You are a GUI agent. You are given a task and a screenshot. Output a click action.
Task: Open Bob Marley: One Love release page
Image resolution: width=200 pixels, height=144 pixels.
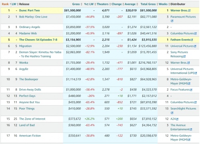point(33,17)
